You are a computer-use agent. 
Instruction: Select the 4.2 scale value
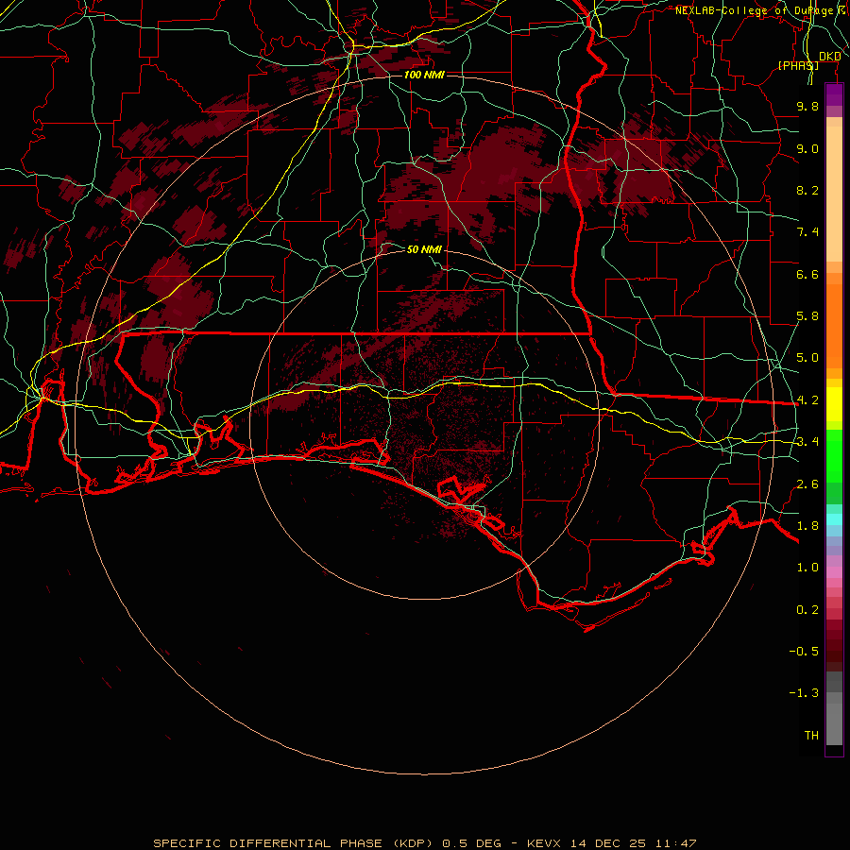807,400
